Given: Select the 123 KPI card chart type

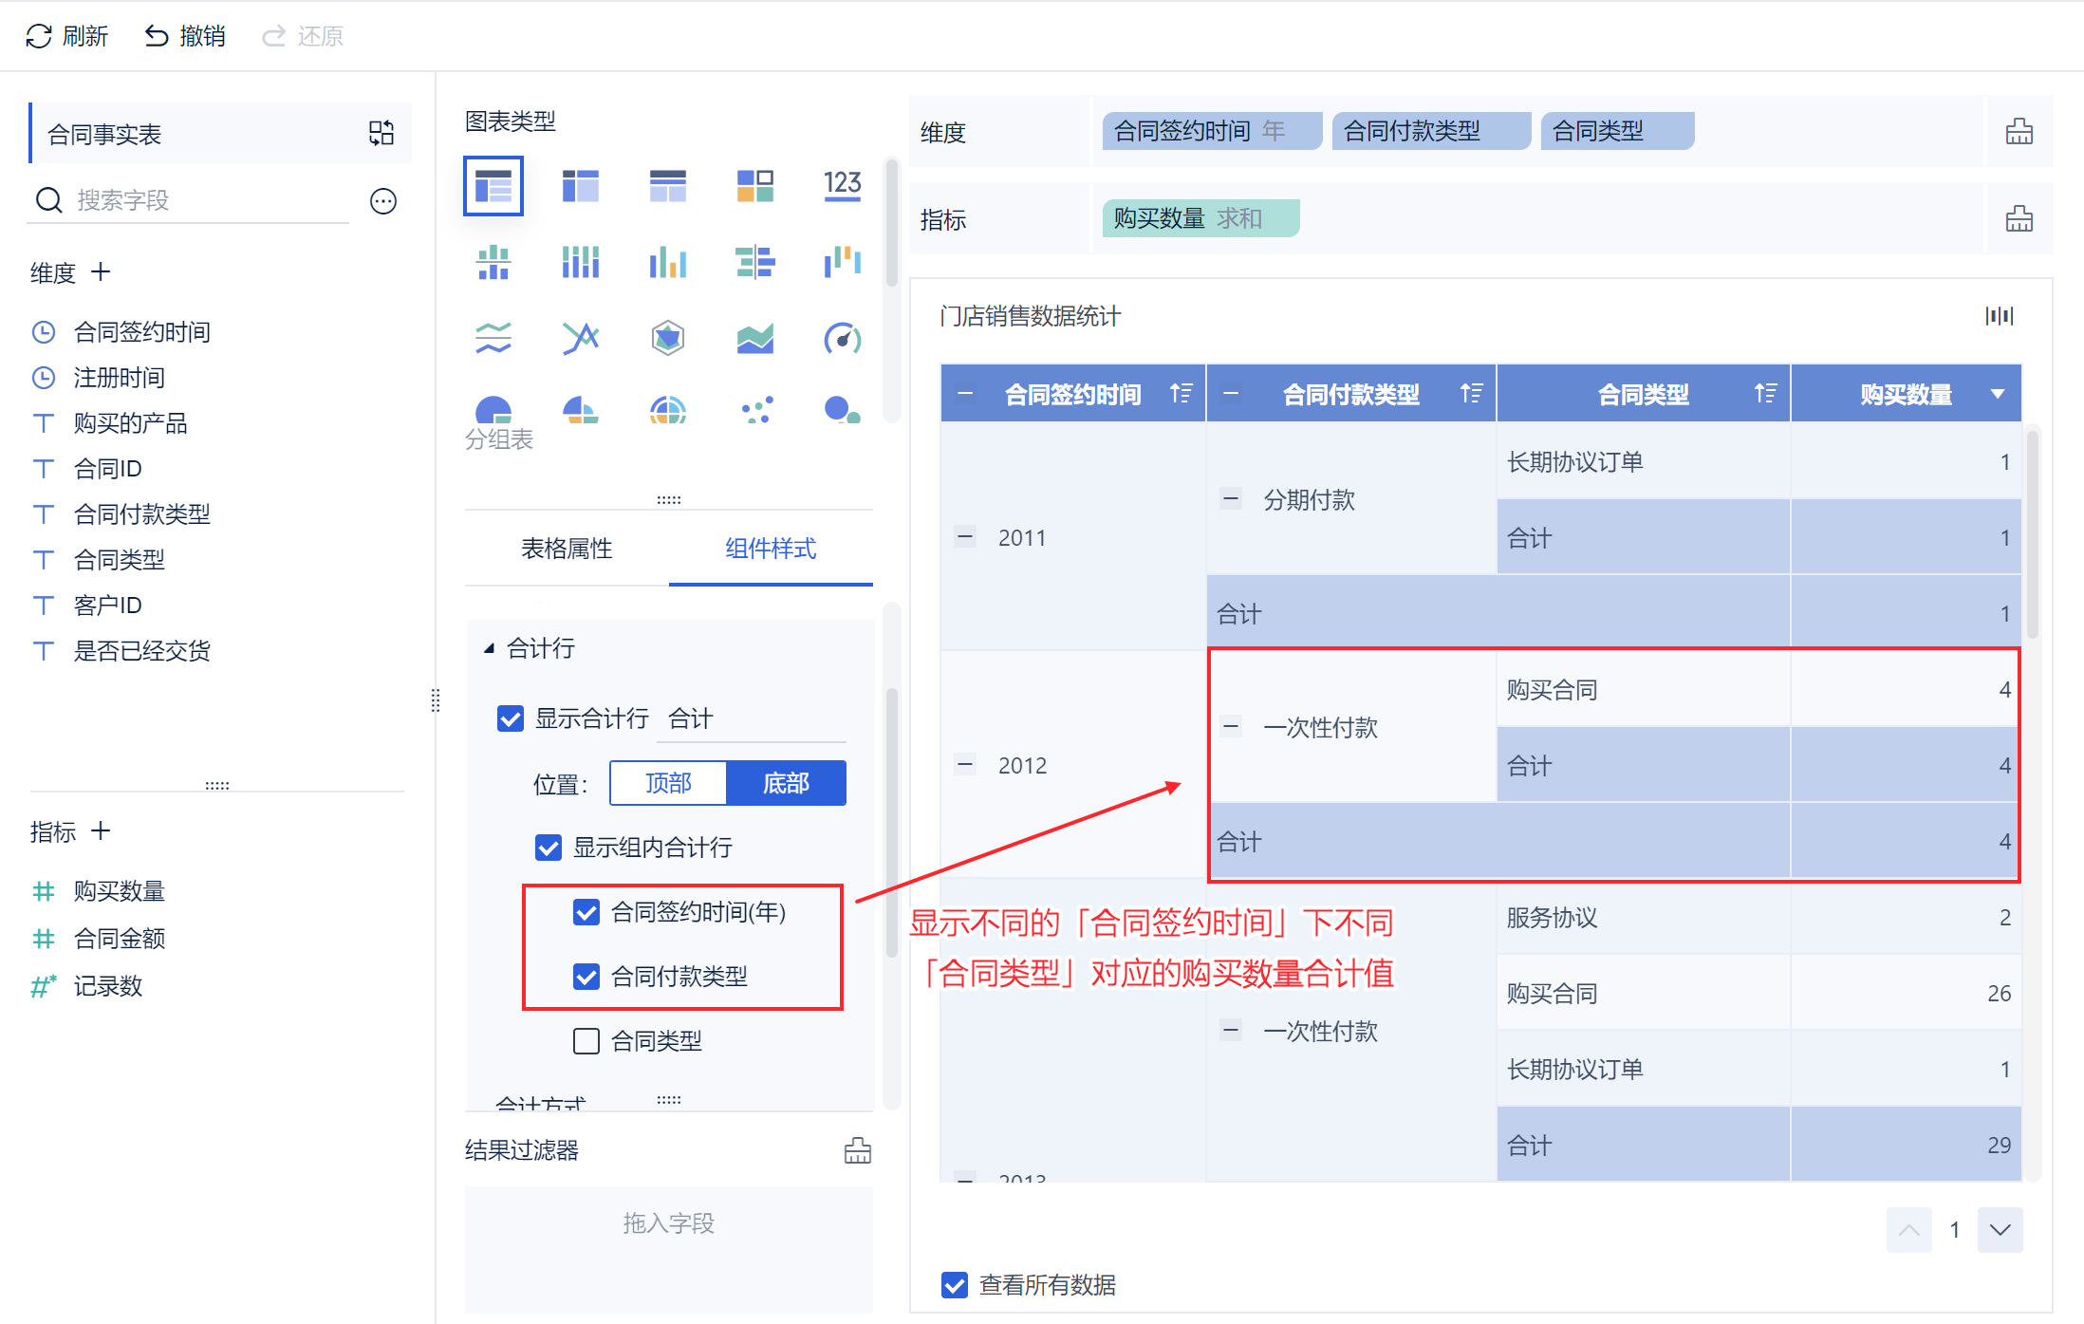Looking at the screenshot, I should 843,184.
